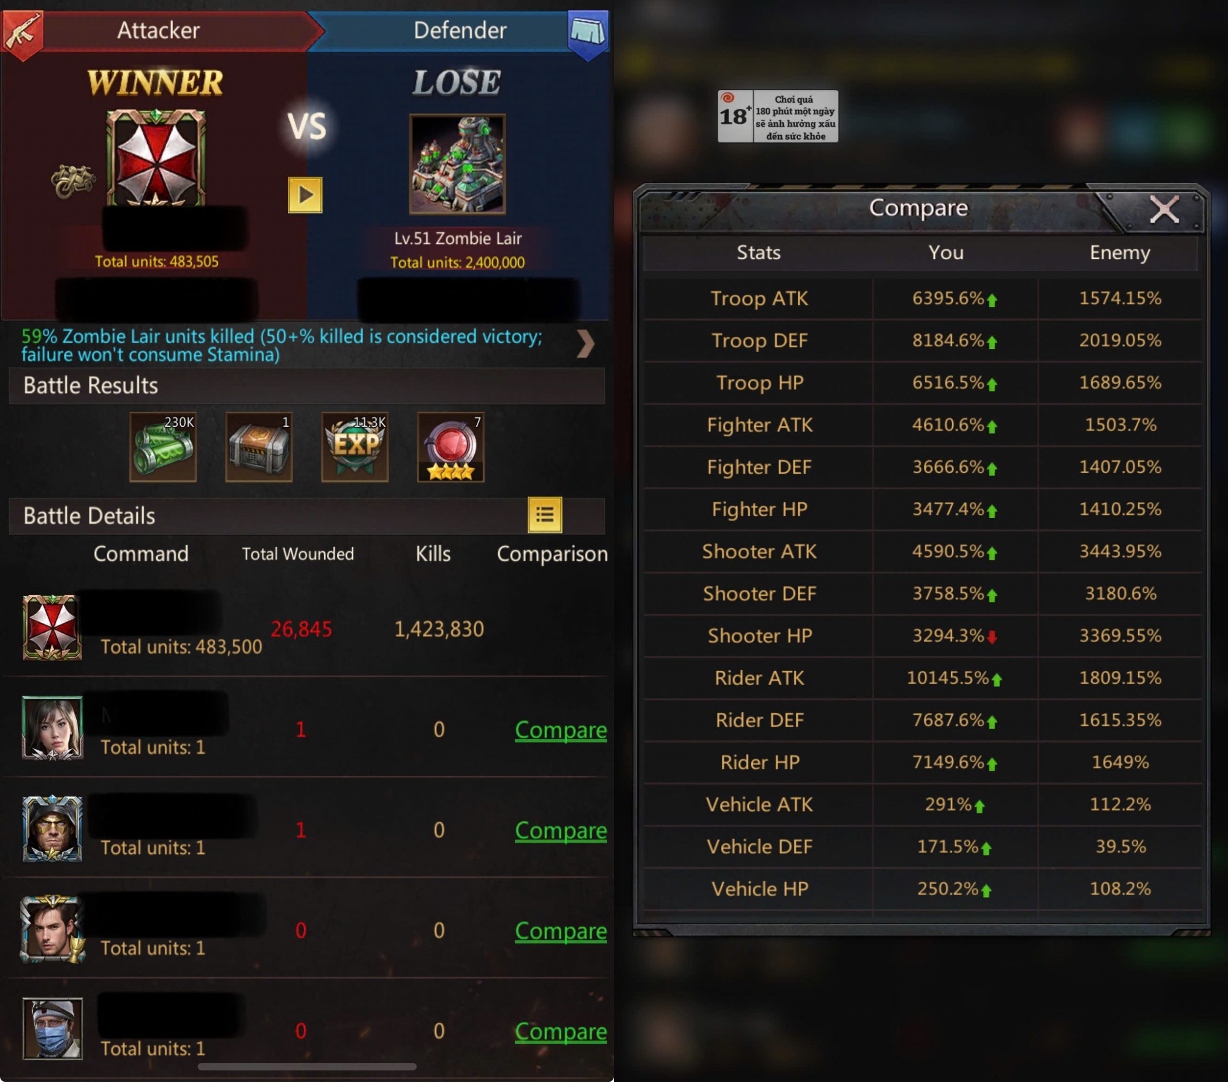The width and height of the screenshot is (1228, 1082).
Task: Tap the female hero portrait
Action: (x=52, y=728)
